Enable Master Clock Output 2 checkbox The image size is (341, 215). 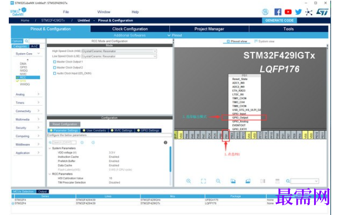(54, 67)
